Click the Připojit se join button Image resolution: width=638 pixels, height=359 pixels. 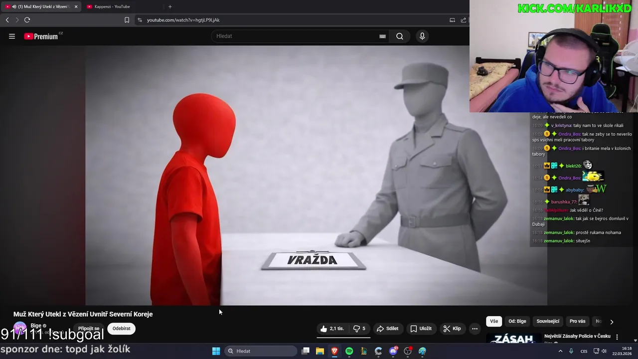click(x=89, y=329)
